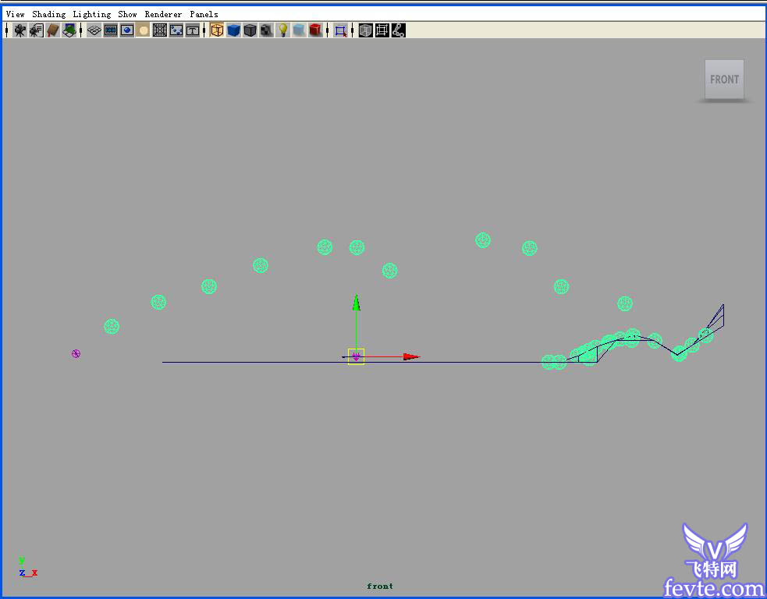Open camera Bookmarks icon
Image resolution: width=767 pixels, height=599 pixels.
pyautogui.click(x=53, y=30)
